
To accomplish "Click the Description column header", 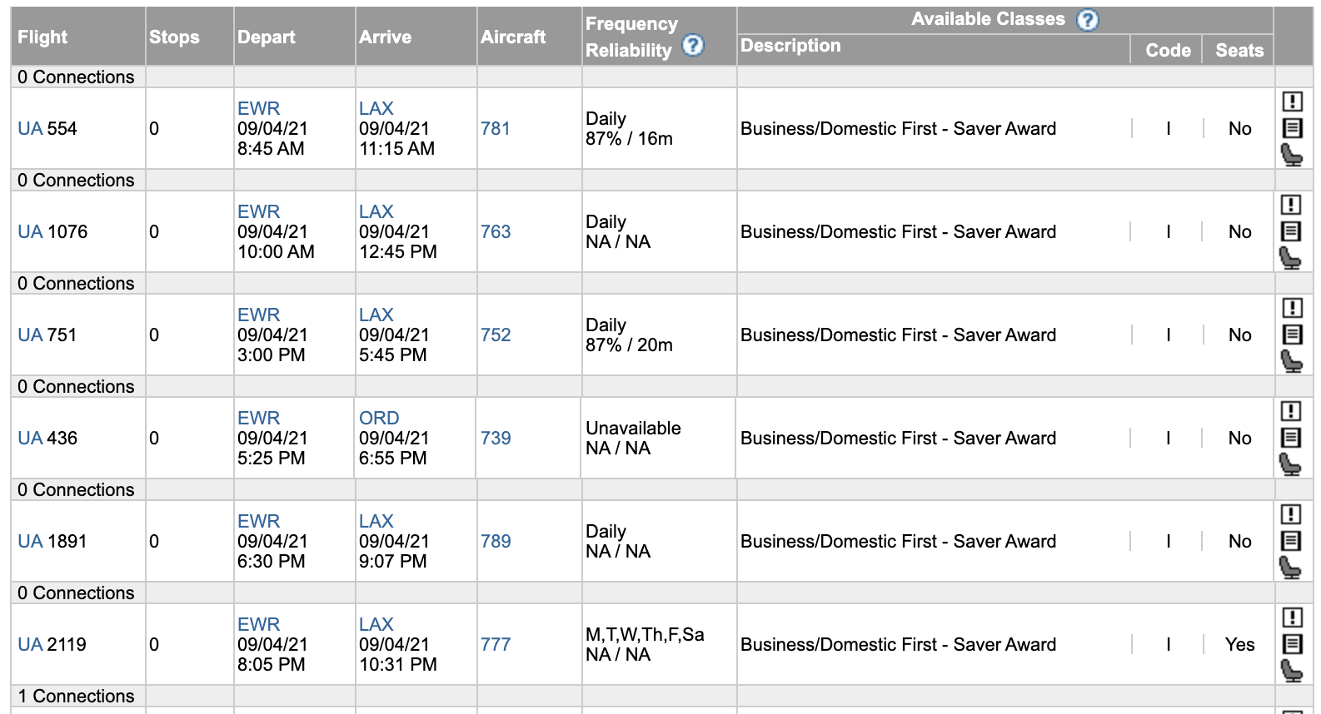I will click(x=790, y=46).
